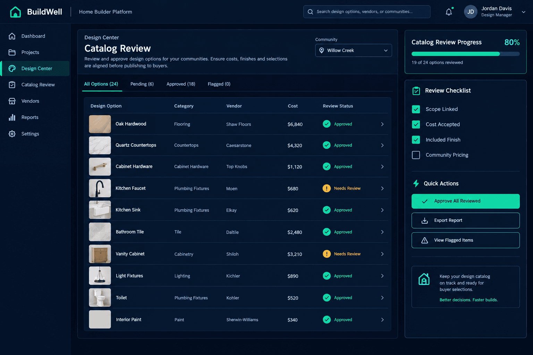Click the Approved check icon for Oak Hardwood
Viewport: 533px width, 355px height.
327,124
